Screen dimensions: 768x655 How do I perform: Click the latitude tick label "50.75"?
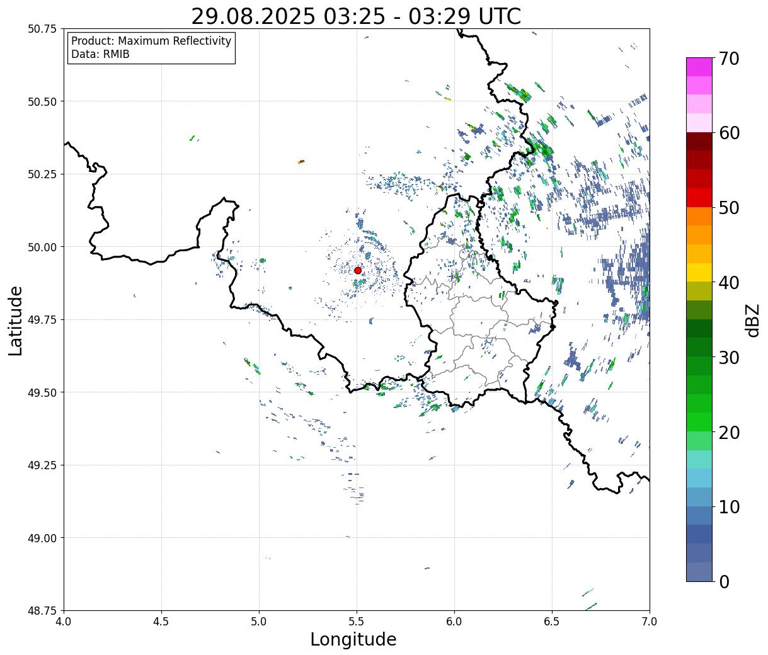tap(42, 29)
